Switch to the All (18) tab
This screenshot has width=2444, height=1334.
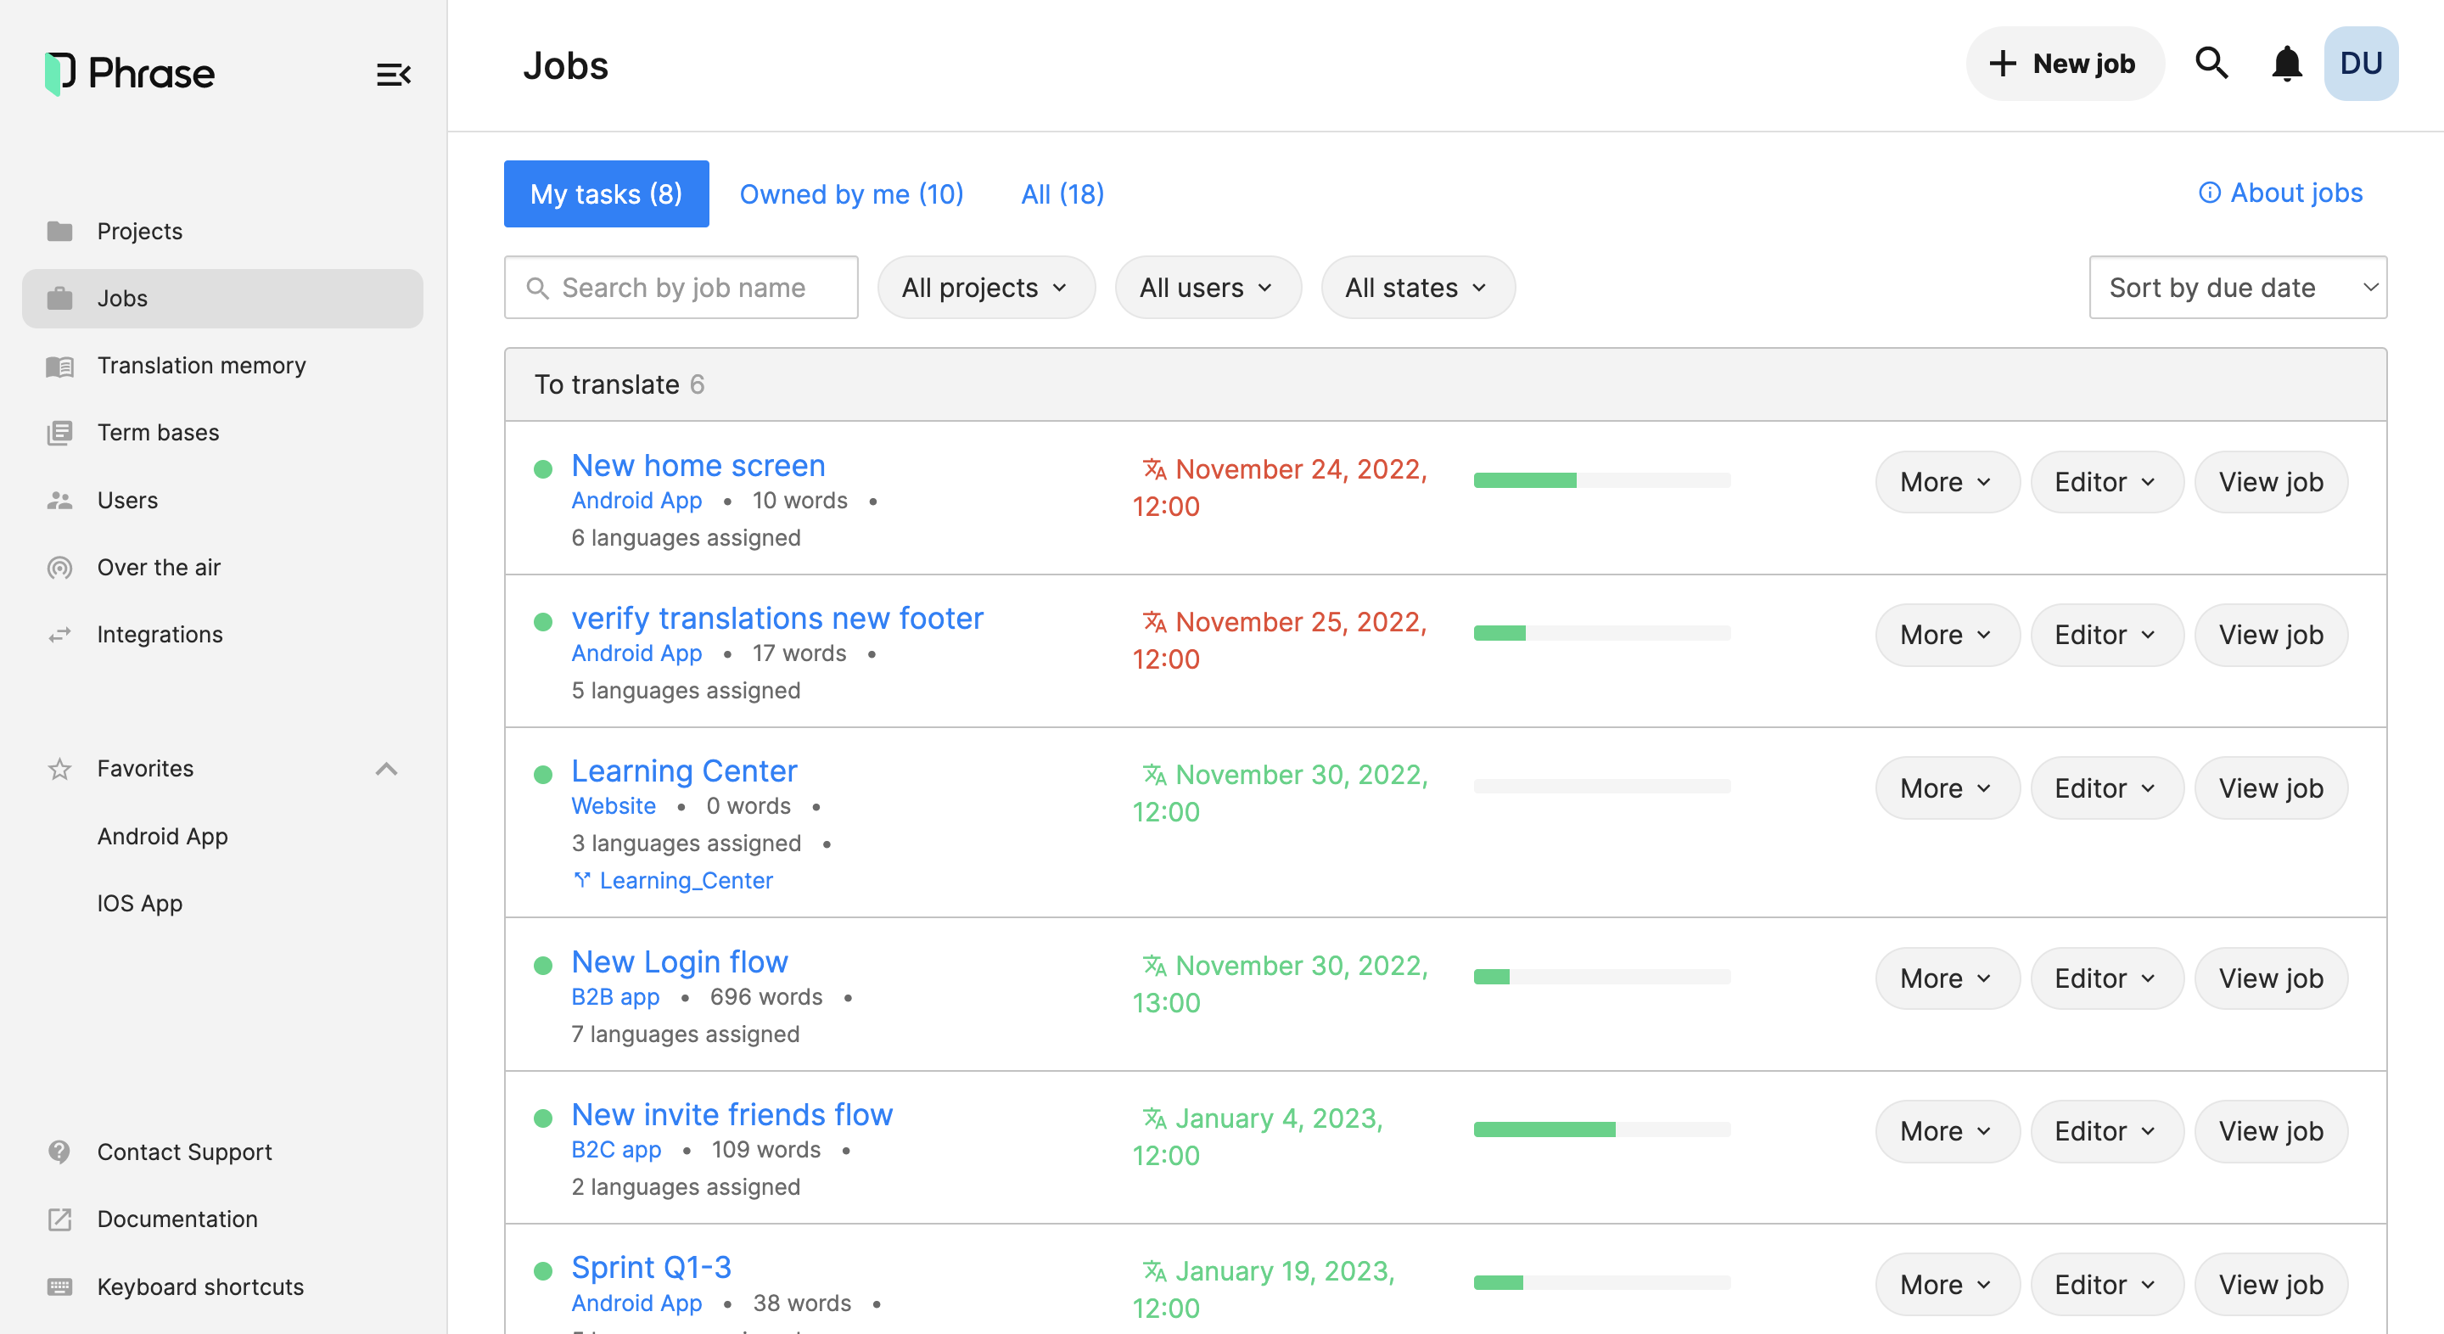1062,194
